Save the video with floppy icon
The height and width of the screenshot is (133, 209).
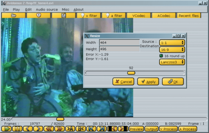(64, 15)
